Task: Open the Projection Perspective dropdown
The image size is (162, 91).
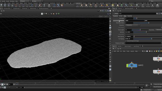Action: [133, 25]
